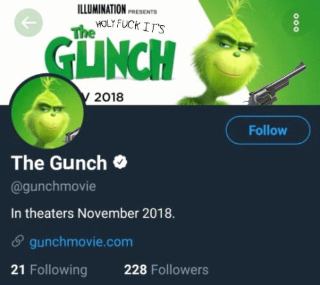
Task: Click the chain link icon
Action: pyautogui.click(x=18, y=241)
